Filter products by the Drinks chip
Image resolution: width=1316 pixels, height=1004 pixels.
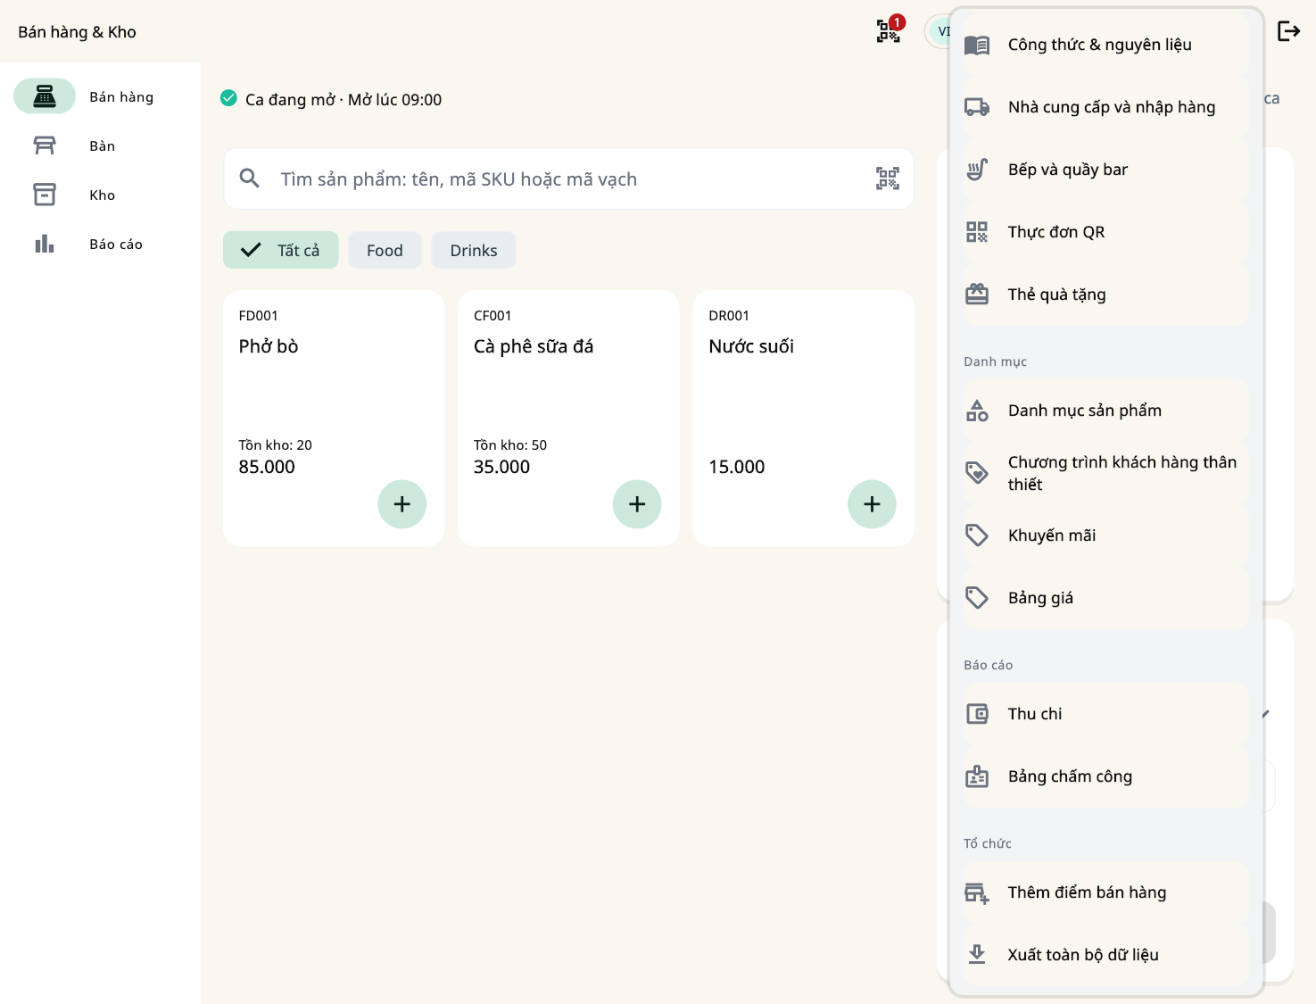[x=474, y=250]
